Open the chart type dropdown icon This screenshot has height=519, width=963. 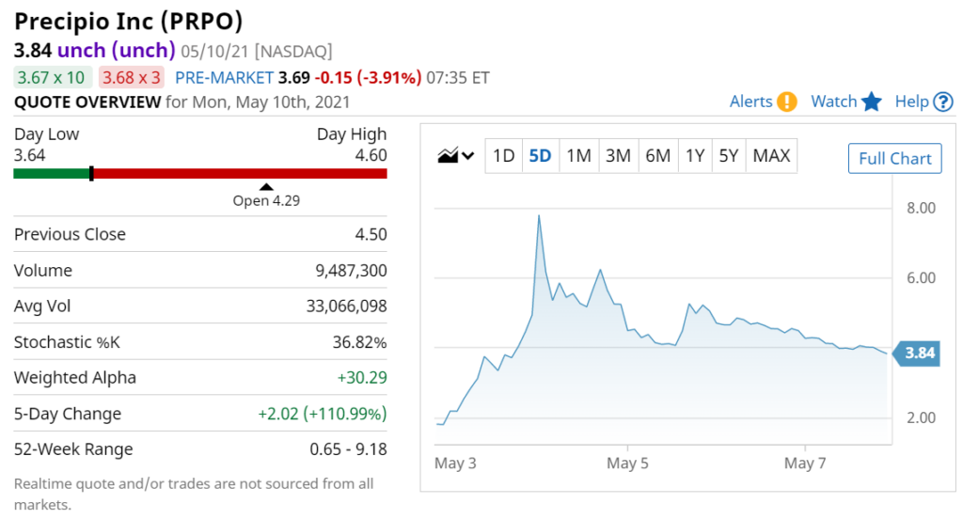coord(456,155)
